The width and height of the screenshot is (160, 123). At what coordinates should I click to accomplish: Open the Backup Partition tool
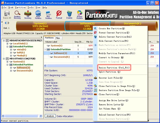point(80,15)
